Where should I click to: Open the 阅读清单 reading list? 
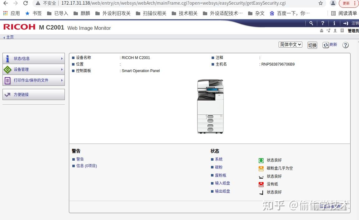[344, 13]
